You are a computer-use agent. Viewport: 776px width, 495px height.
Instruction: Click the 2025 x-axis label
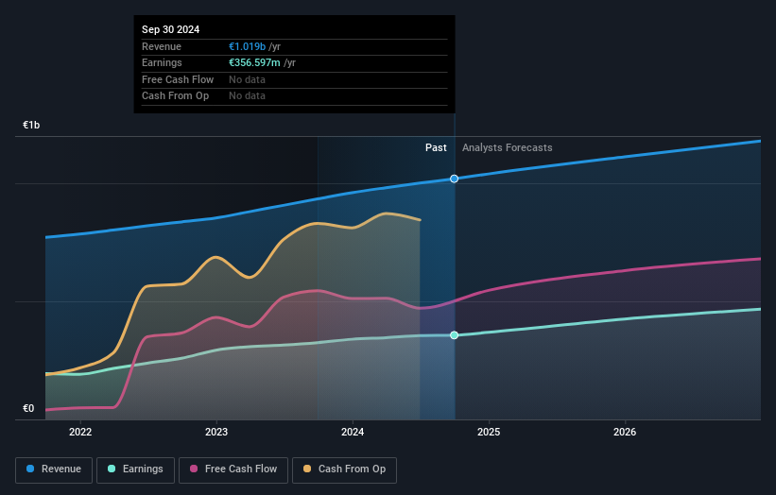pyautogui.click(x=489, y=433)
